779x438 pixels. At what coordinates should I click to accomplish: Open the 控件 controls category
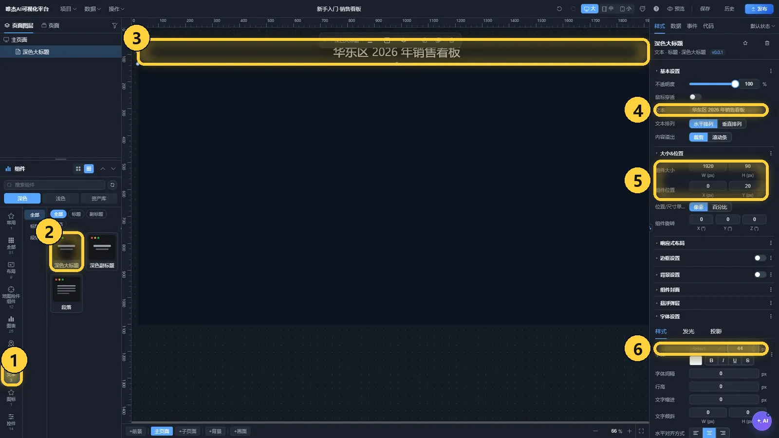11,422
